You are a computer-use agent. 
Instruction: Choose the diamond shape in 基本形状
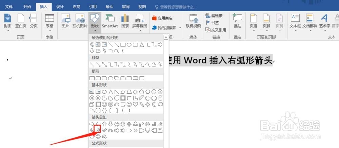tap(135, 92)
